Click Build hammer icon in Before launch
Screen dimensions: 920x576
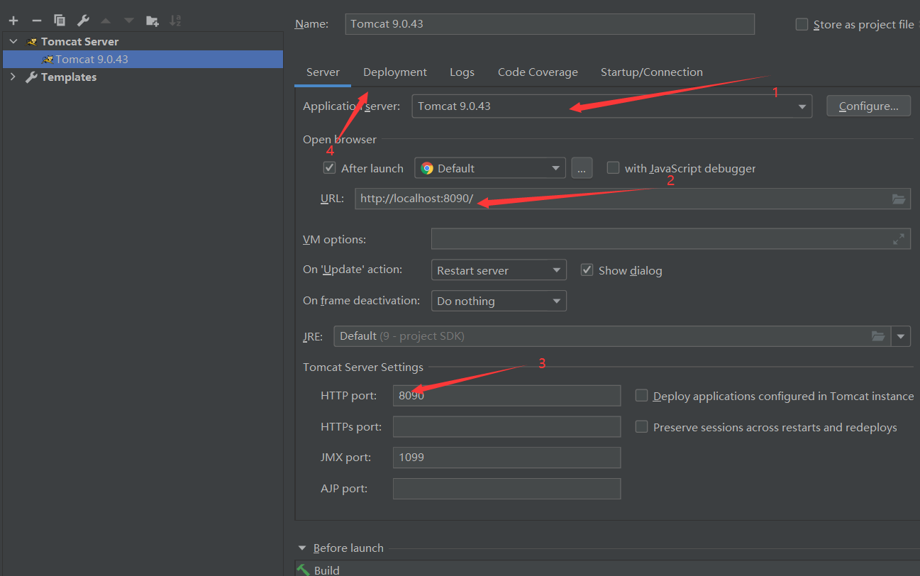[304, 570]
